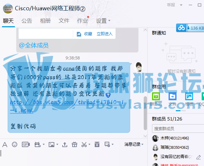The height and width of the screenshot is (166, 204).
Task: Click the message input area
Action: pyautogui.click(x=74, y=158)
